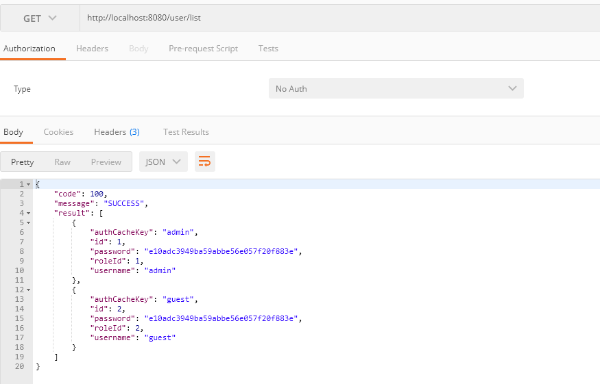This screenshot has width=600, height=384.
Task: Collapse the root object at line 1
Action: click(28, 185)
